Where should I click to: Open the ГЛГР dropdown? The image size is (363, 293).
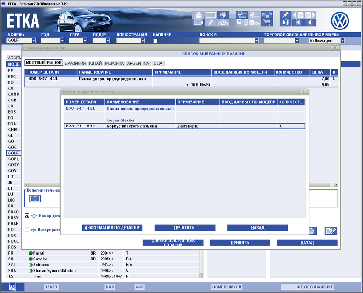point(85,40)
